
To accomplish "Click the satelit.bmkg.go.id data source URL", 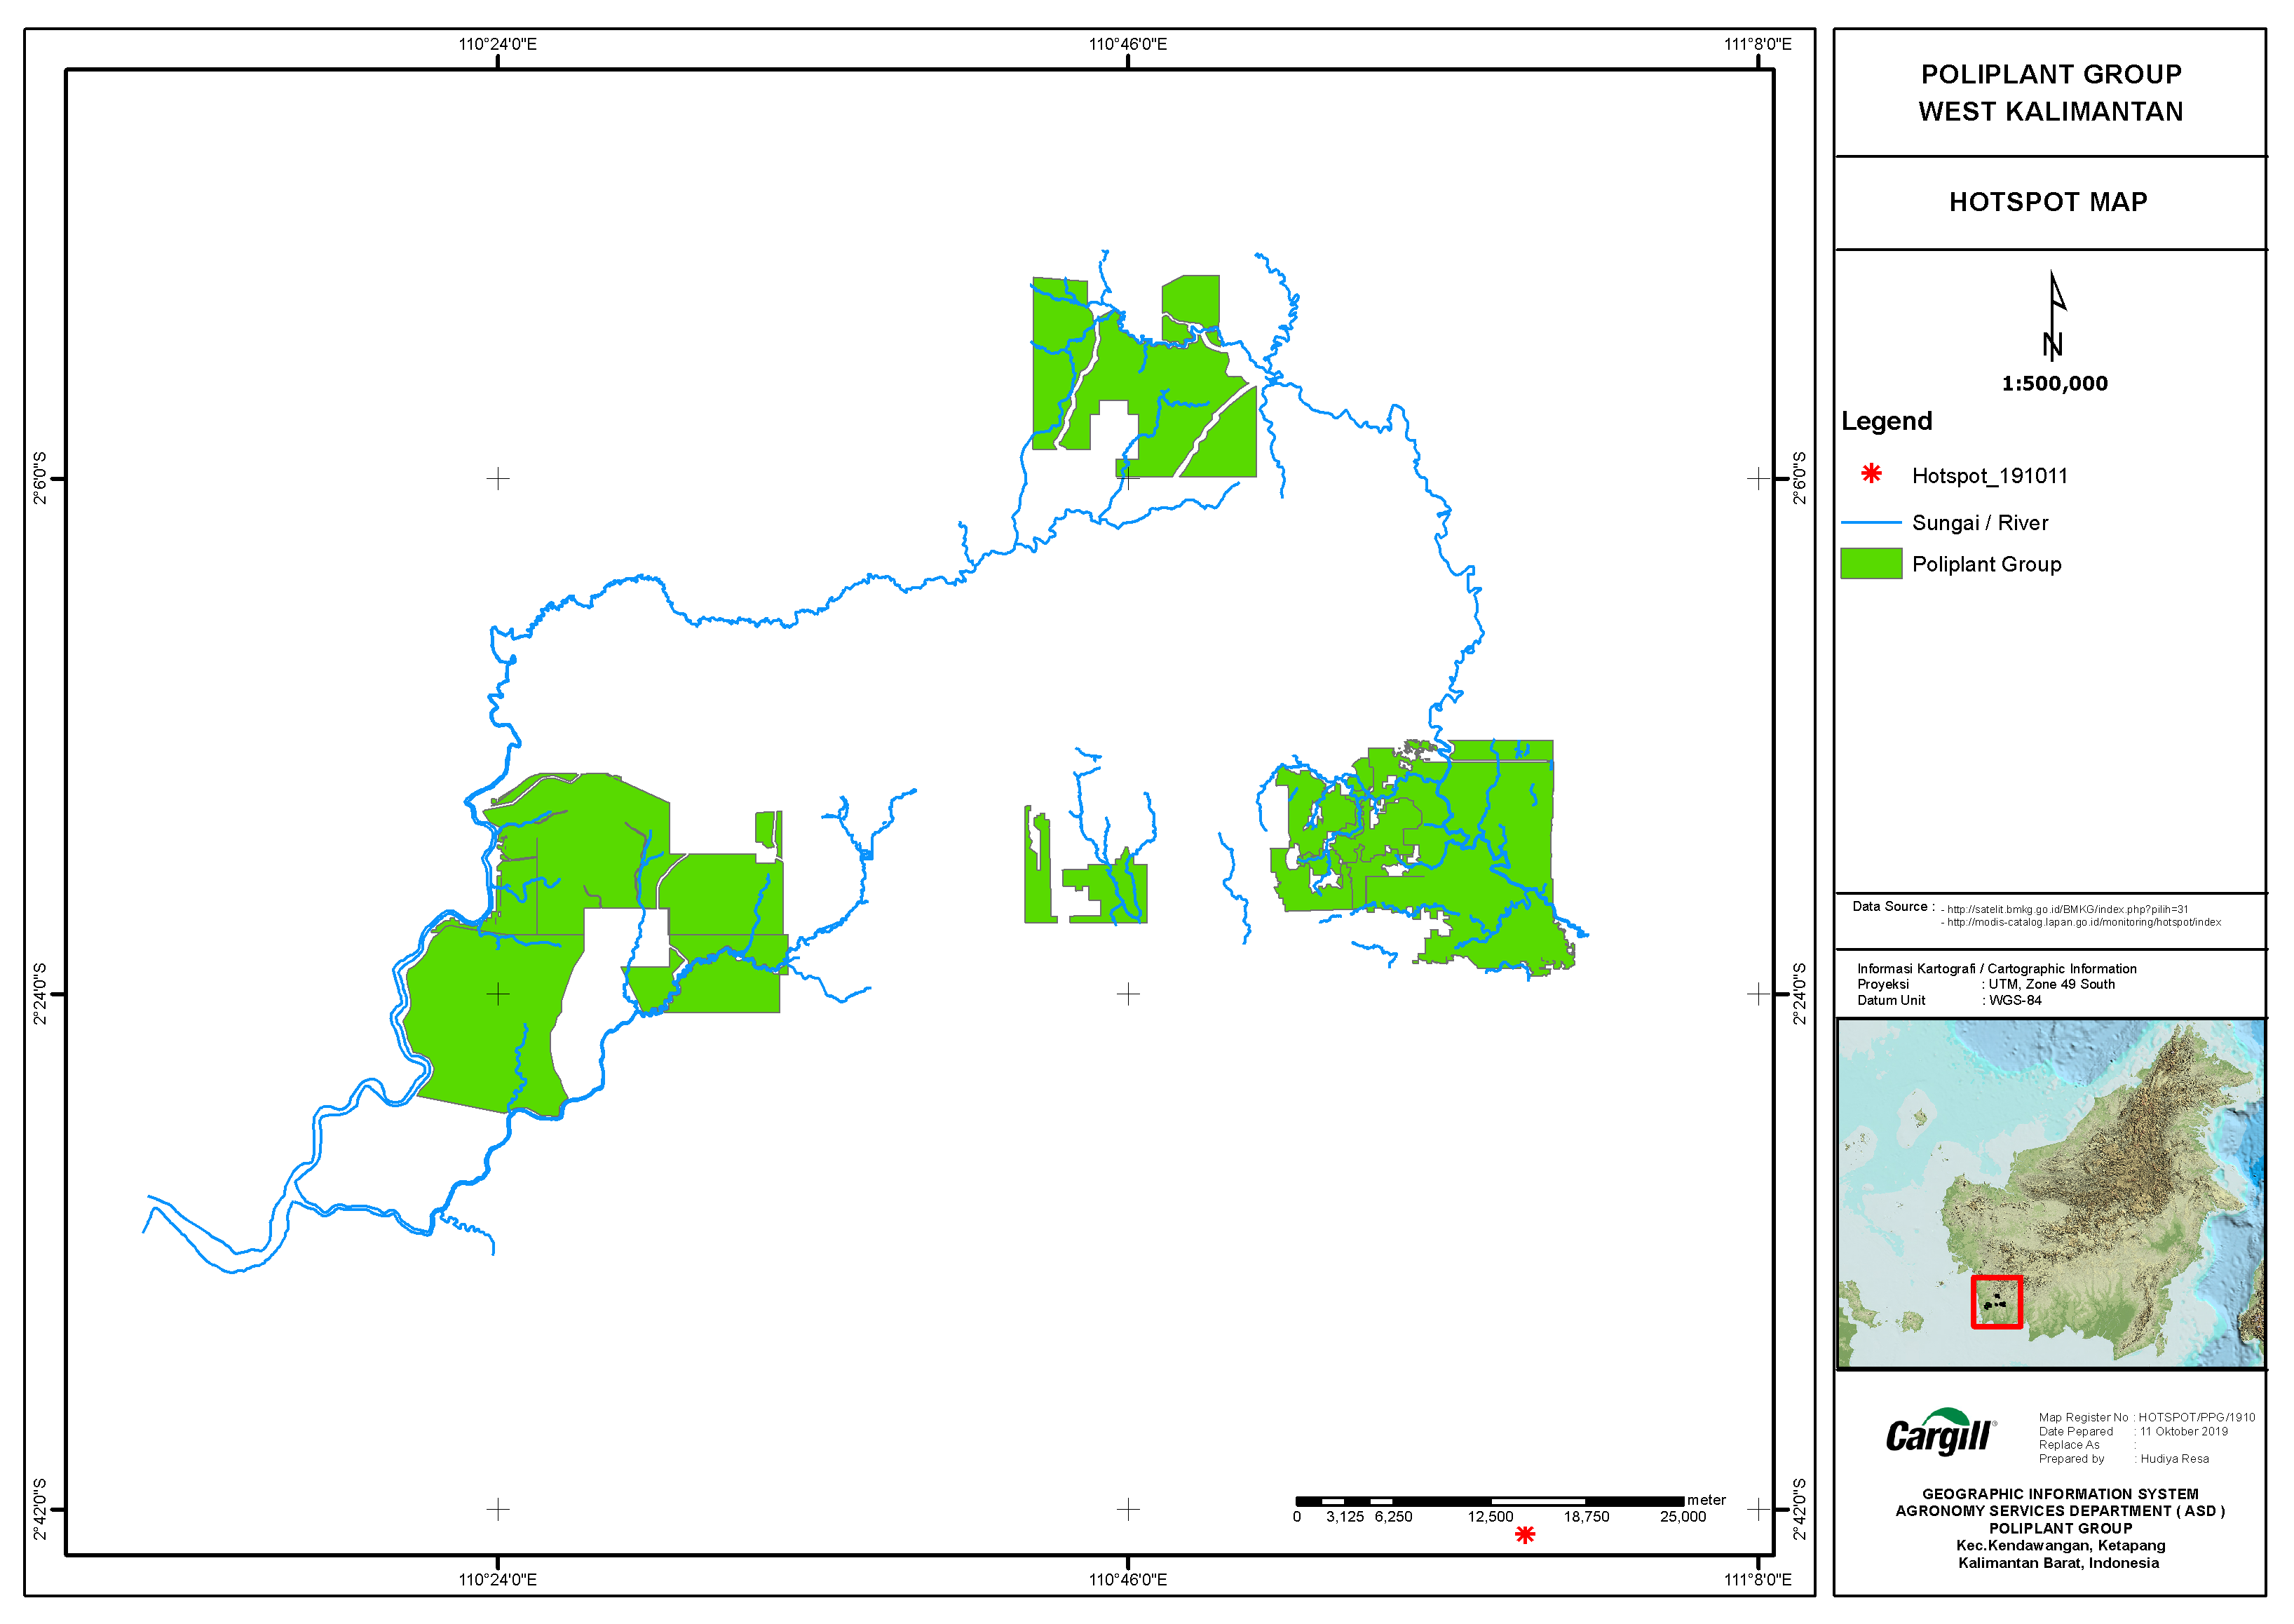I will click(x=2067, y=909).
